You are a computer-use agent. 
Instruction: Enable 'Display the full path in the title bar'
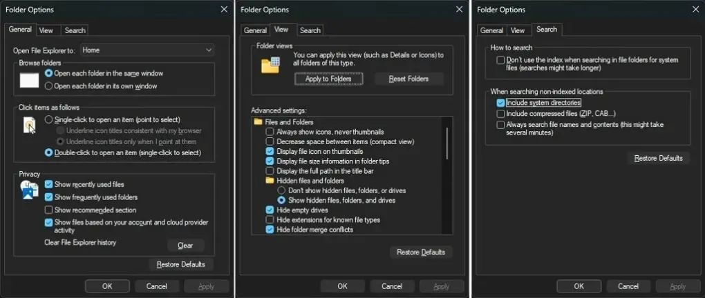270,171
